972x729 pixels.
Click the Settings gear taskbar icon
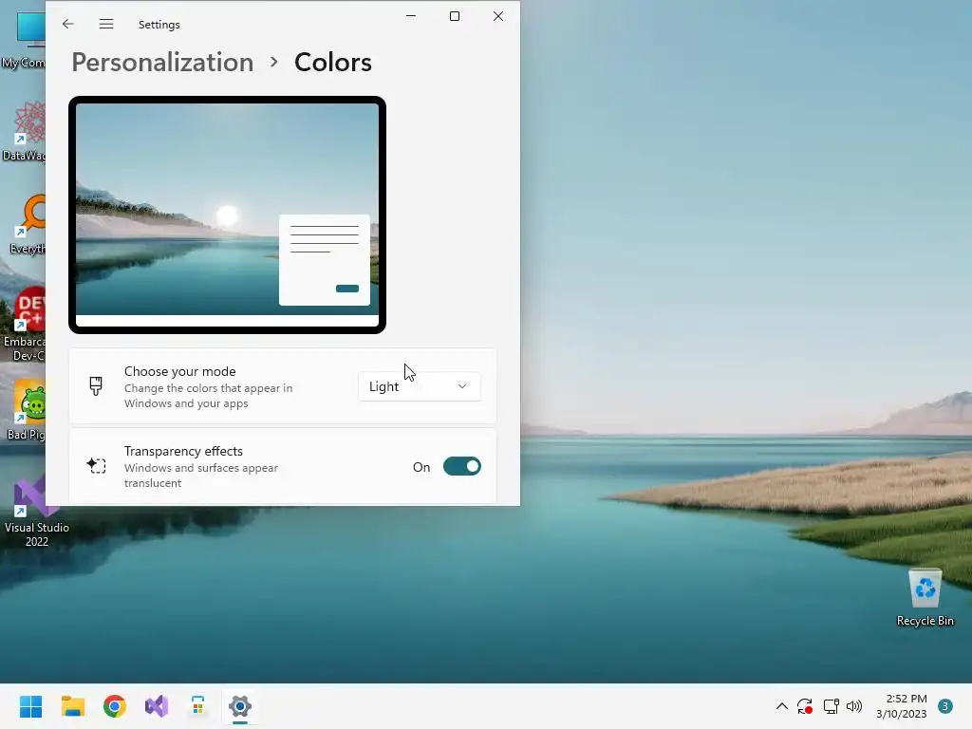[240, 706]
